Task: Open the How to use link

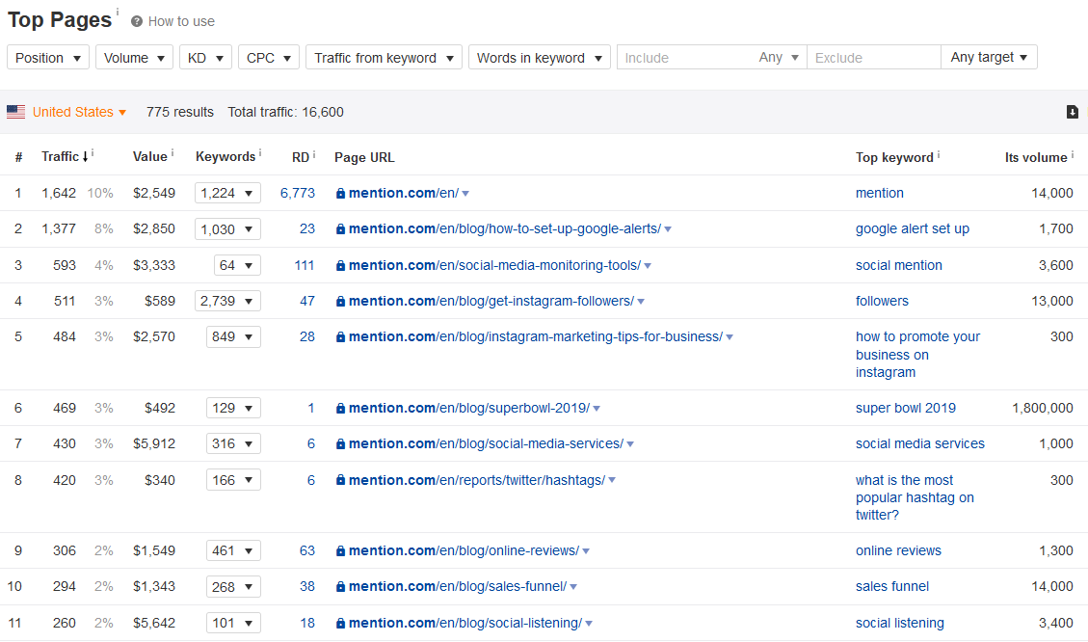Action: click(181, 21)
